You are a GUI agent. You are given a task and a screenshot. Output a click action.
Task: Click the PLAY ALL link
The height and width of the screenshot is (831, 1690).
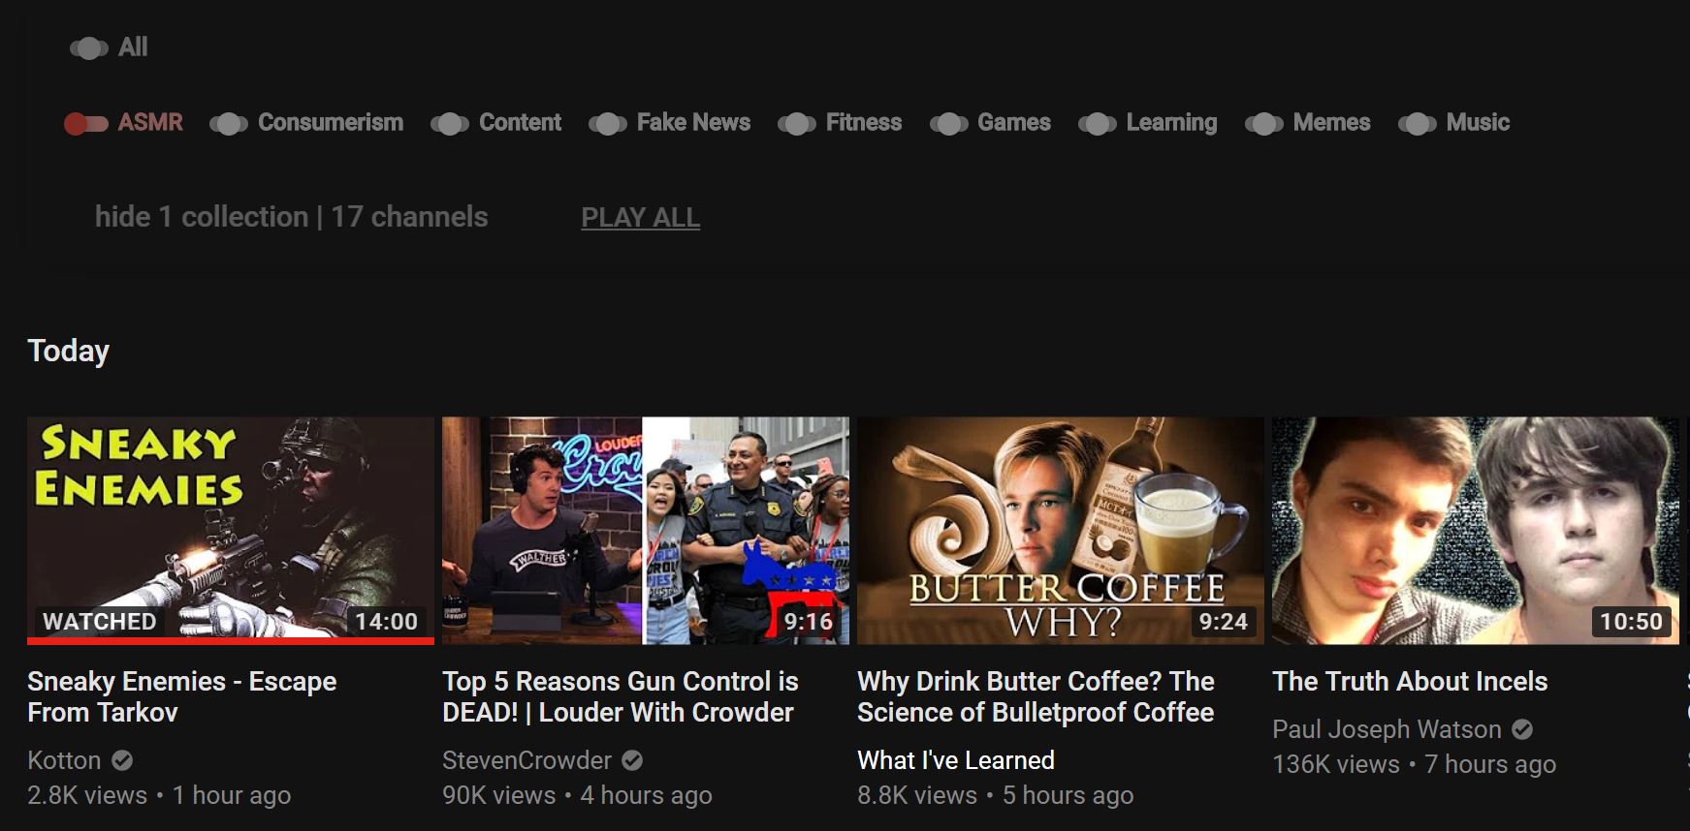click(640, 218)
